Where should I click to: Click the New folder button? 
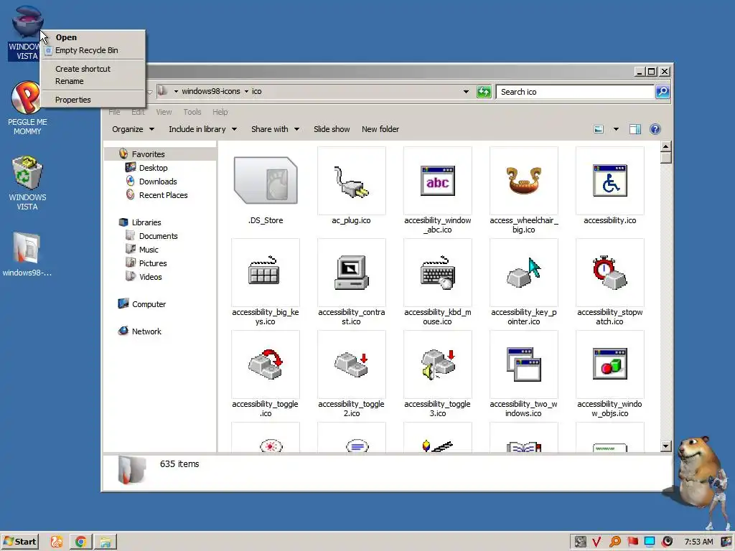click(380, 129)
